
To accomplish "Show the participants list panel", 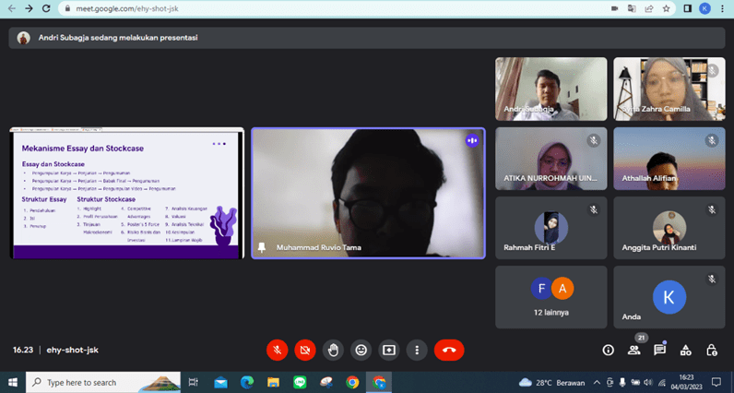I will click(x=633, y=351).
